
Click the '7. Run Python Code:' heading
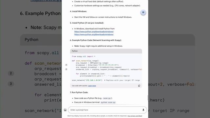pos(79,92)
